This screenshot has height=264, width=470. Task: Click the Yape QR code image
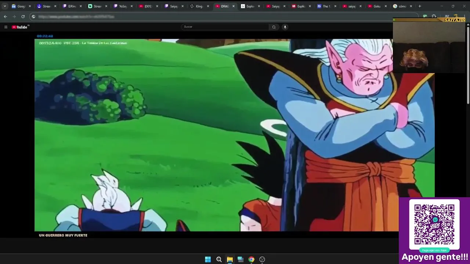[434, 224]
